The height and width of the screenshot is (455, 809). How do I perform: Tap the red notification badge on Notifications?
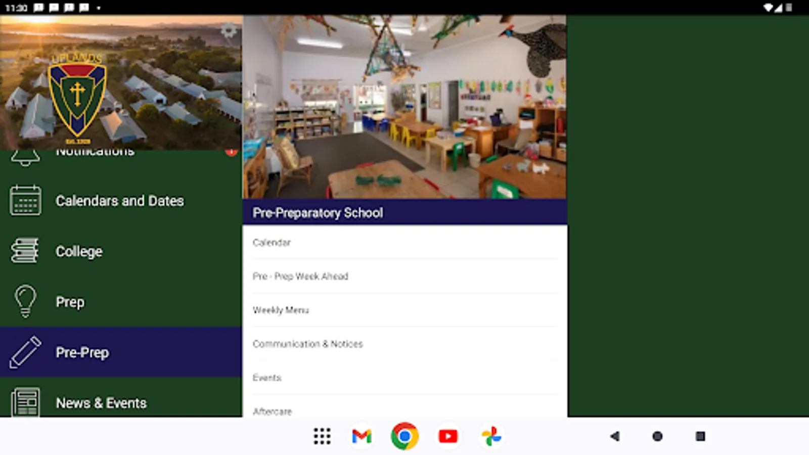(x=232, y=150)
